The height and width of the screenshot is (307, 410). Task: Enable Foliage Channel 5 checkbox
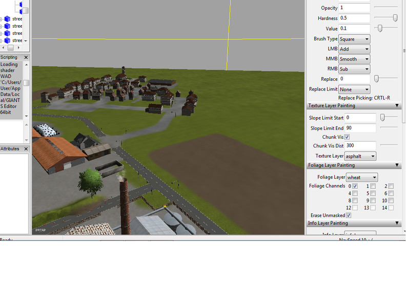373,193
